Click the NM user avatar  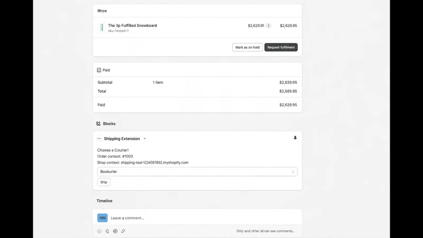coord(103,218)
